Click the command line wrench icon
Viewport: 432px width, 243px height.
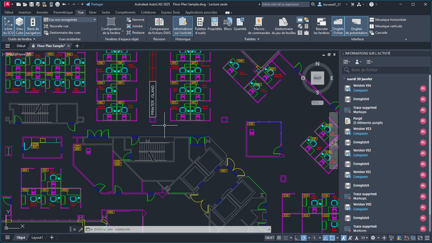click(x=80, y=229)
